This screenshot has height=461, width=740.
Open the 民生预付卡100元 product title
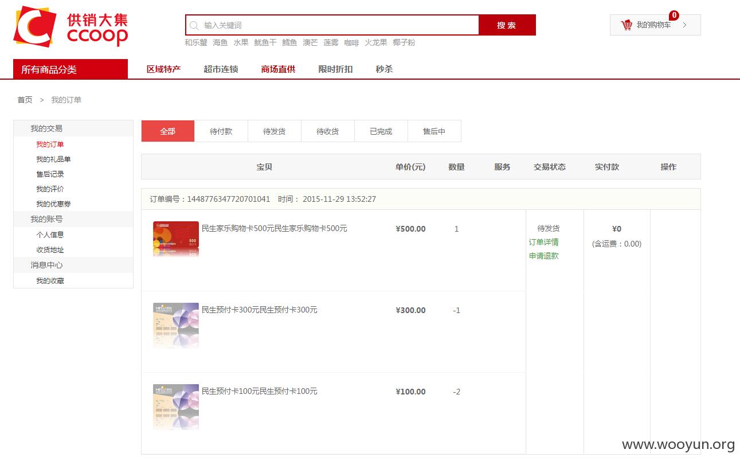click(260, 391)
